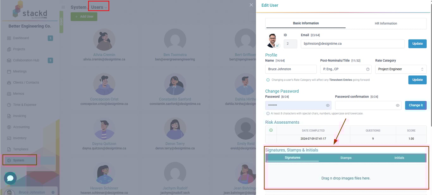The width and height of the screenshot is (432, 195).
Task: Click Deron Terry's avatar
Action: 175,129
